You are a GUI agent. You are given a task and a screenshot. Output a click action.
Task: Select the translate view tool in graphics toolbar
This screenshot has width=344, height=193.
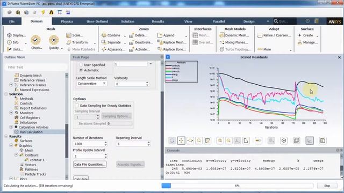pyautogui.click(x=181, y=140)
